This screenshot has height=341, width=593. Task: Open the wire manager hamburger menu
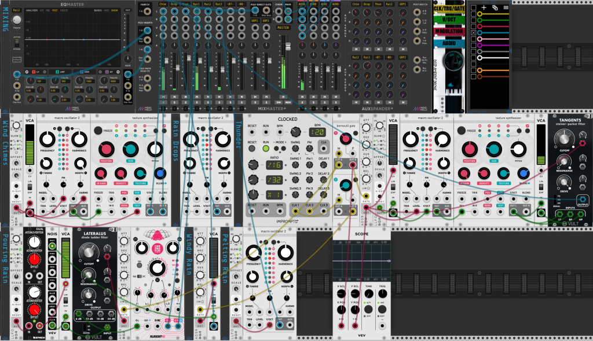pos(506,8)
